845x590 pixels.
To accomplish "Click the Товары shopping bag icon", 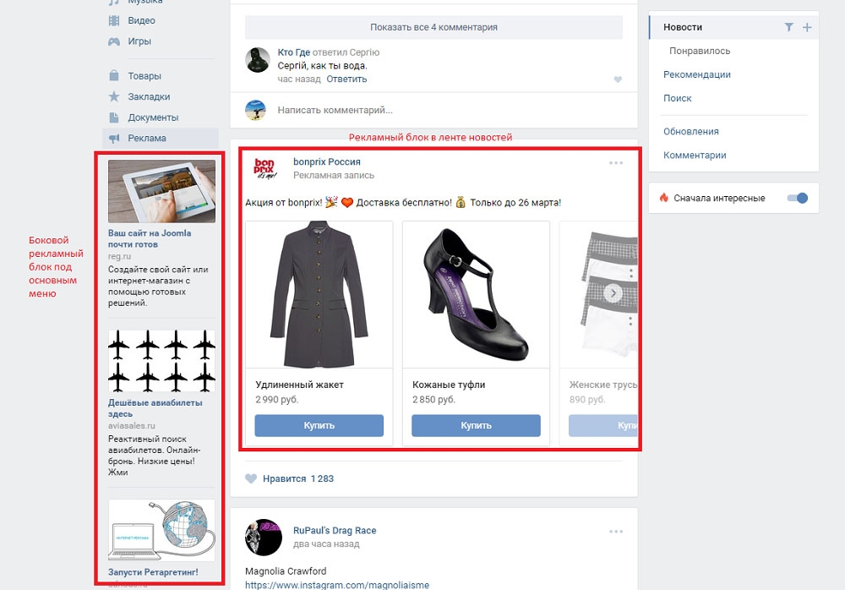I will point(114,75).
